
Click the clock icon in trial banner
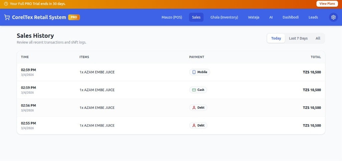point(6,4)
